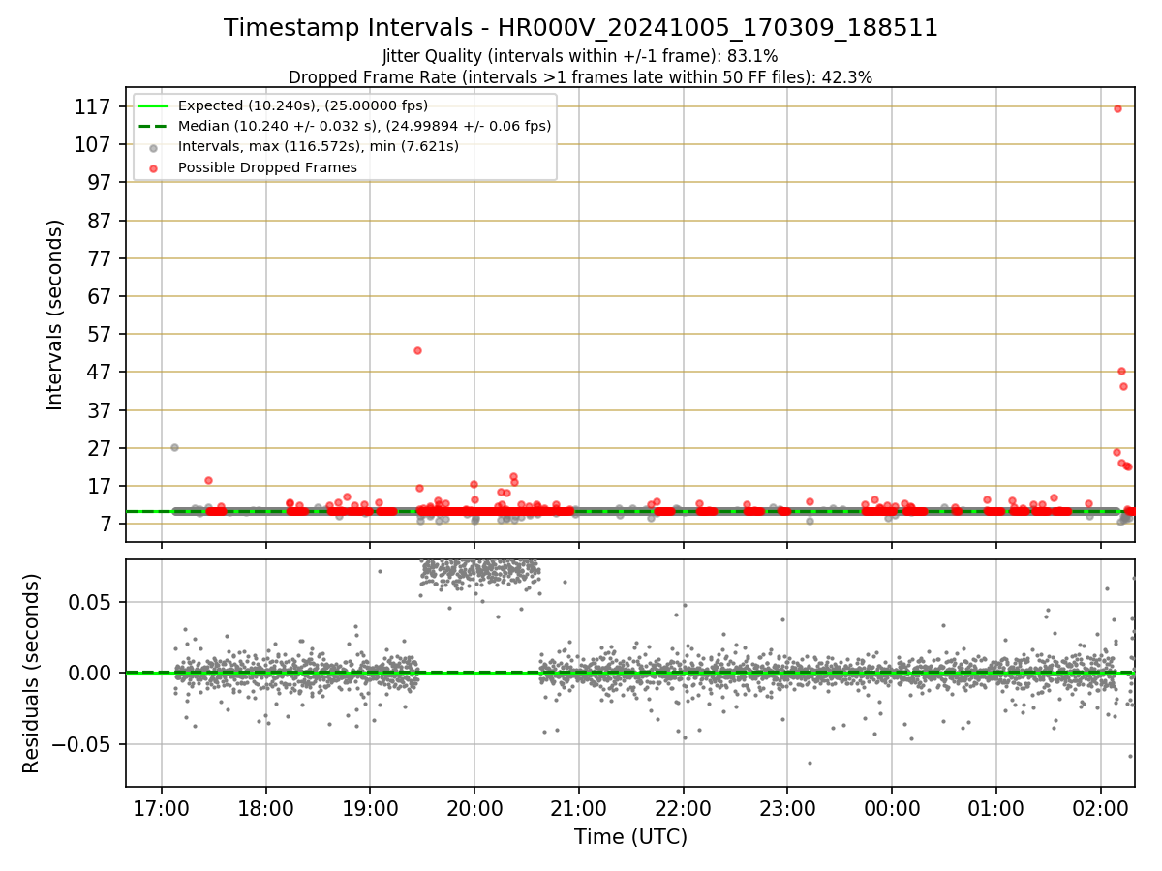Click the gray marker in the 'Intervals' legend entry
The image size is (1162, 871).
[153, 147]
